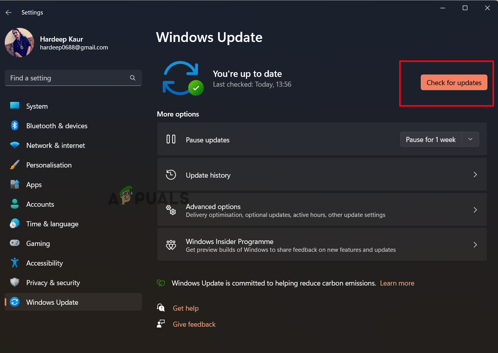Click the search magnifier icon
Screen dimensions: 498x353
(133, 78)
